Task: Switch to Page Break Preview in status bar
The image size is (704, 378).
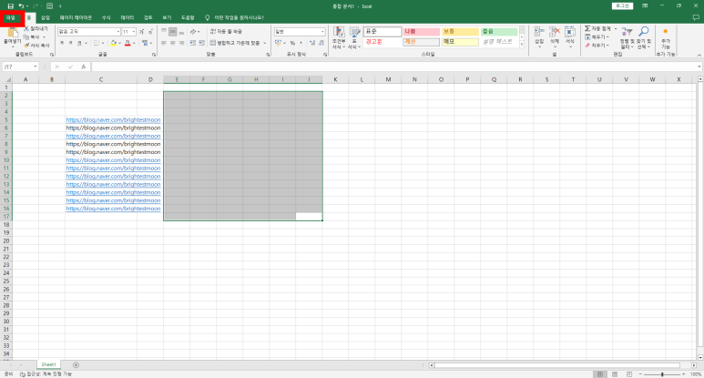Action: [629, 374]
